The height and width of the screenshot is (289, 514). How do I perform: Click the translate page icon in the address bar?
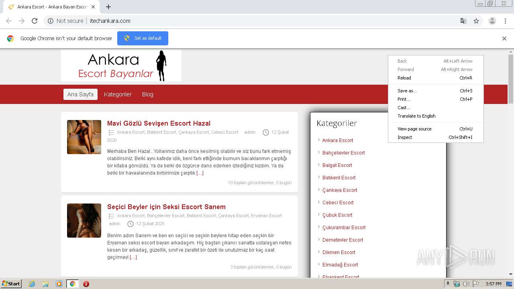click(463, 21)
